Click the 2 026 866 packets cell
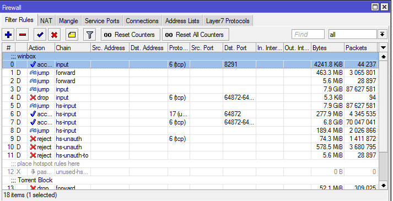The height and width of the screenshot is (201, 393). [360, 131]
